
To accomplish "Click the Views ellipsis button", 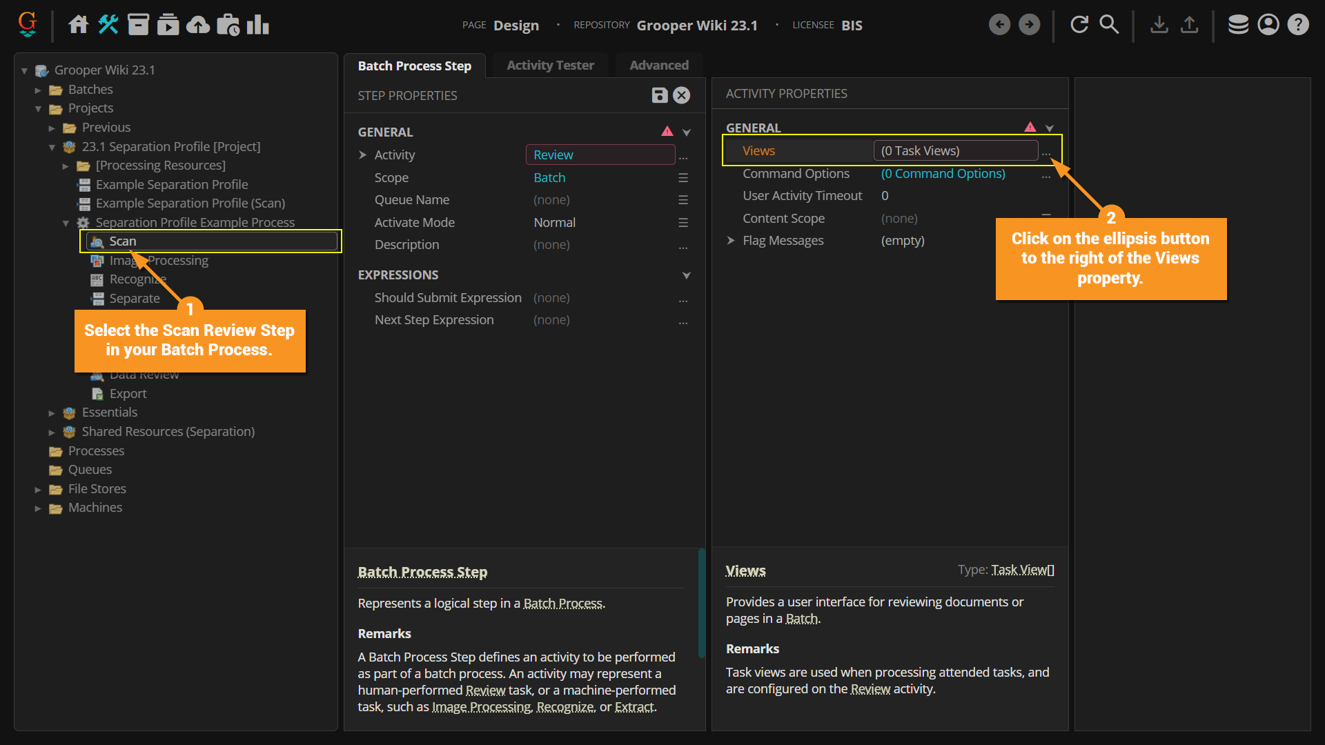I will pos(1046,152).
